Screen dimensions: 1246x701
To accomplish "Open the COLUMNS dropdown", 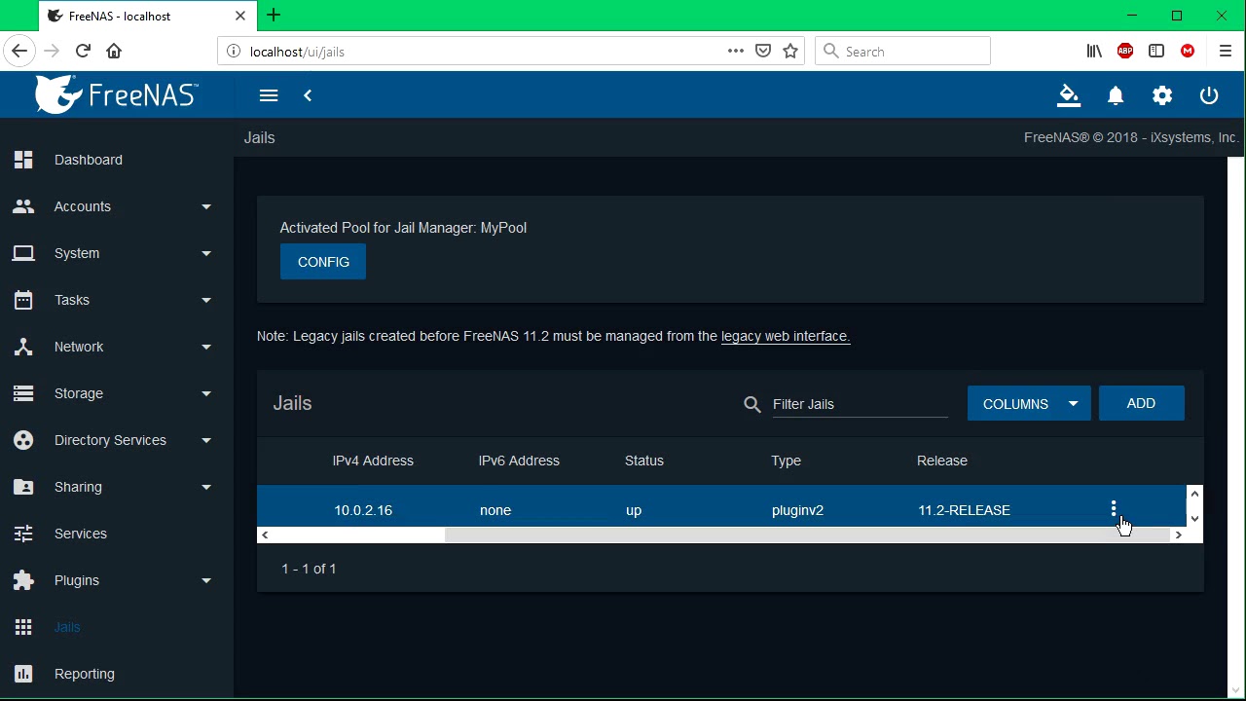I will (1029, 404).
